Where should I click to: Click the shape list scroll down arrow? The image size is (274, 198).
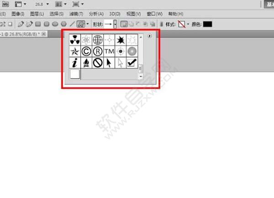[x=141, y=77]
